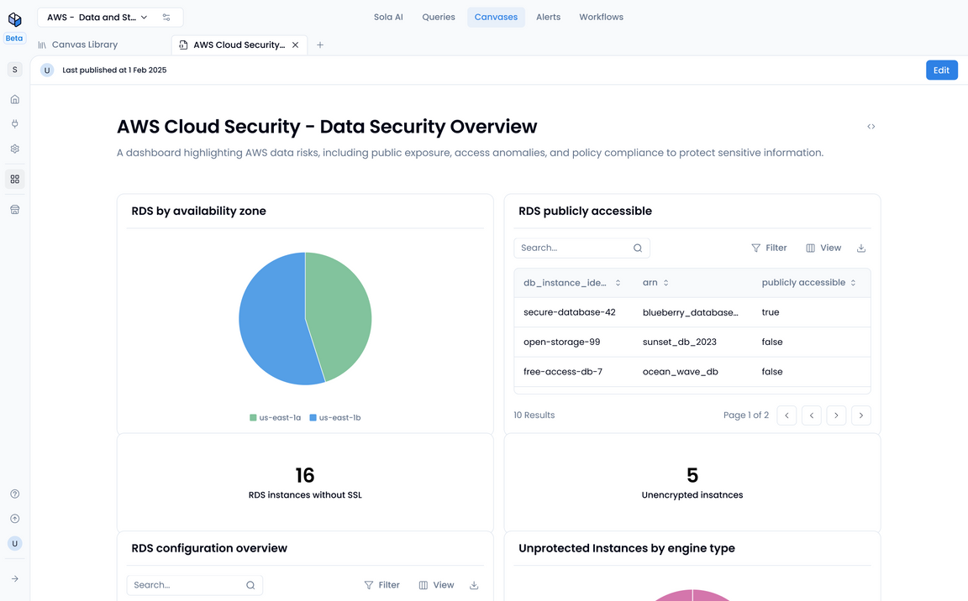The image size is (968, 601).
Task: Switch to Workflows tab
Action: 602,18
